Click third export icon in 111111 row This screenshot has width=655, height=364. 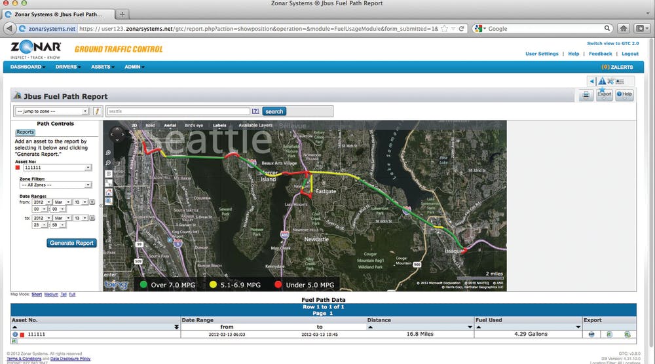tap(627, 335)
